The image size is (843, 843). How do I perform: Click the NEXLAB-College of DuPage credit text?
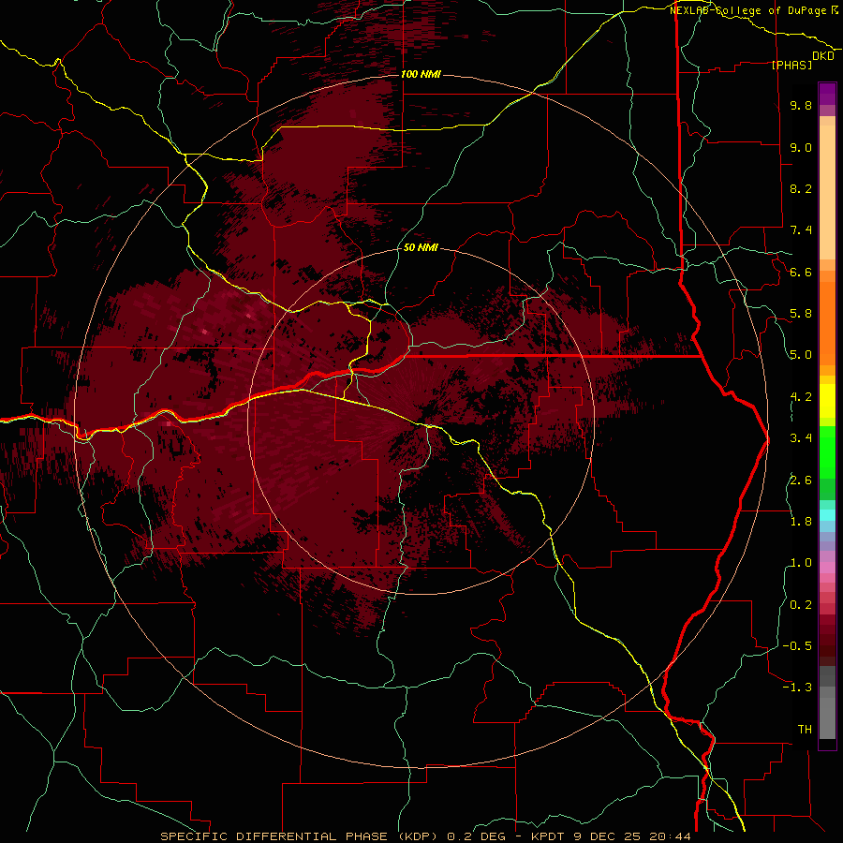click(747, 10)
